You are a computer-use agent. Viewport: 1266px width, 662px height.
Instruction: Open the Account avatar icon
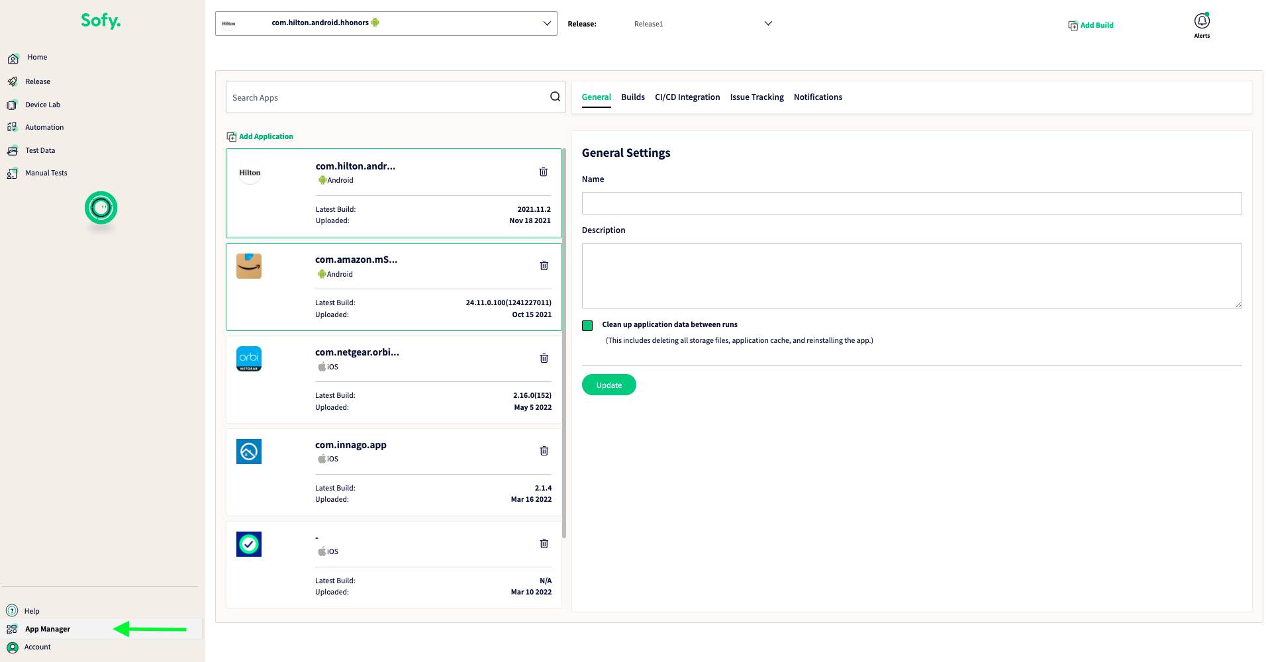[12, 647]
